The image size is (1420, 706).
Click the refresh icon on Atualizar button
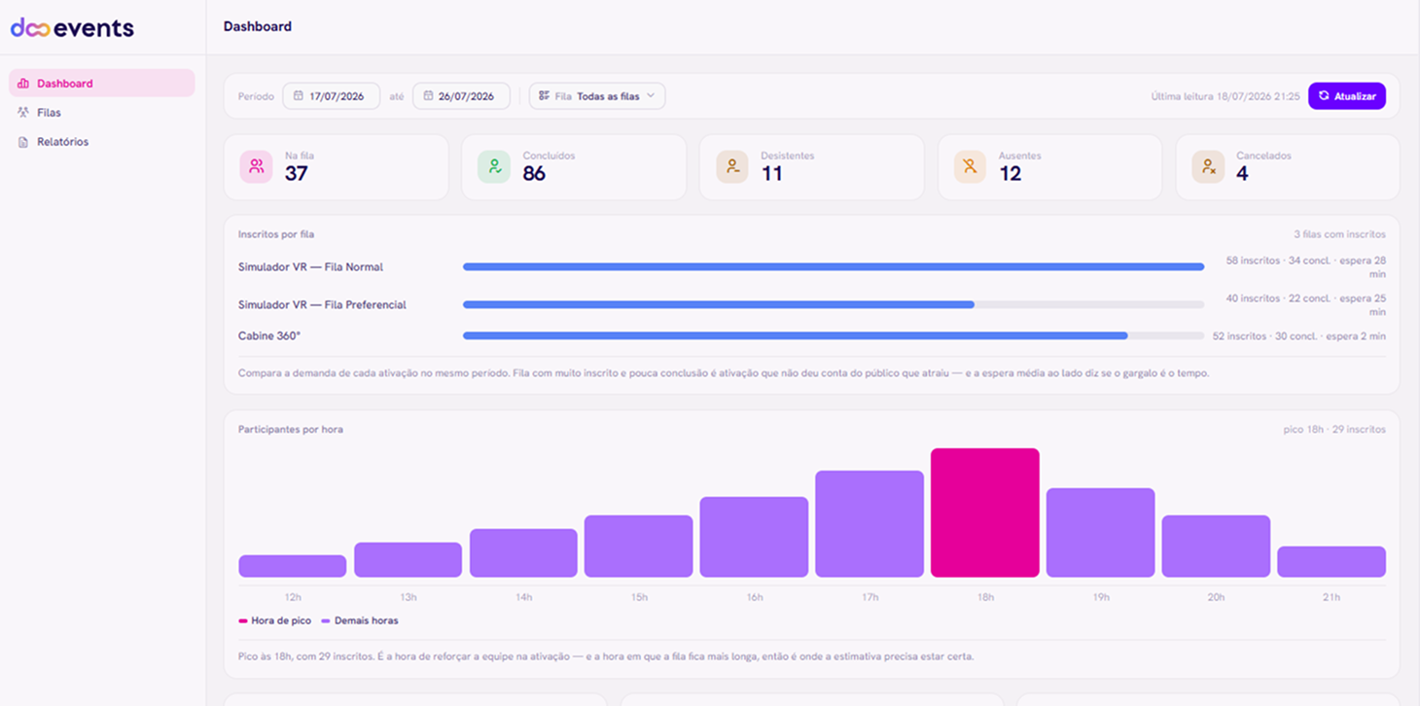tap(1324, 96)
